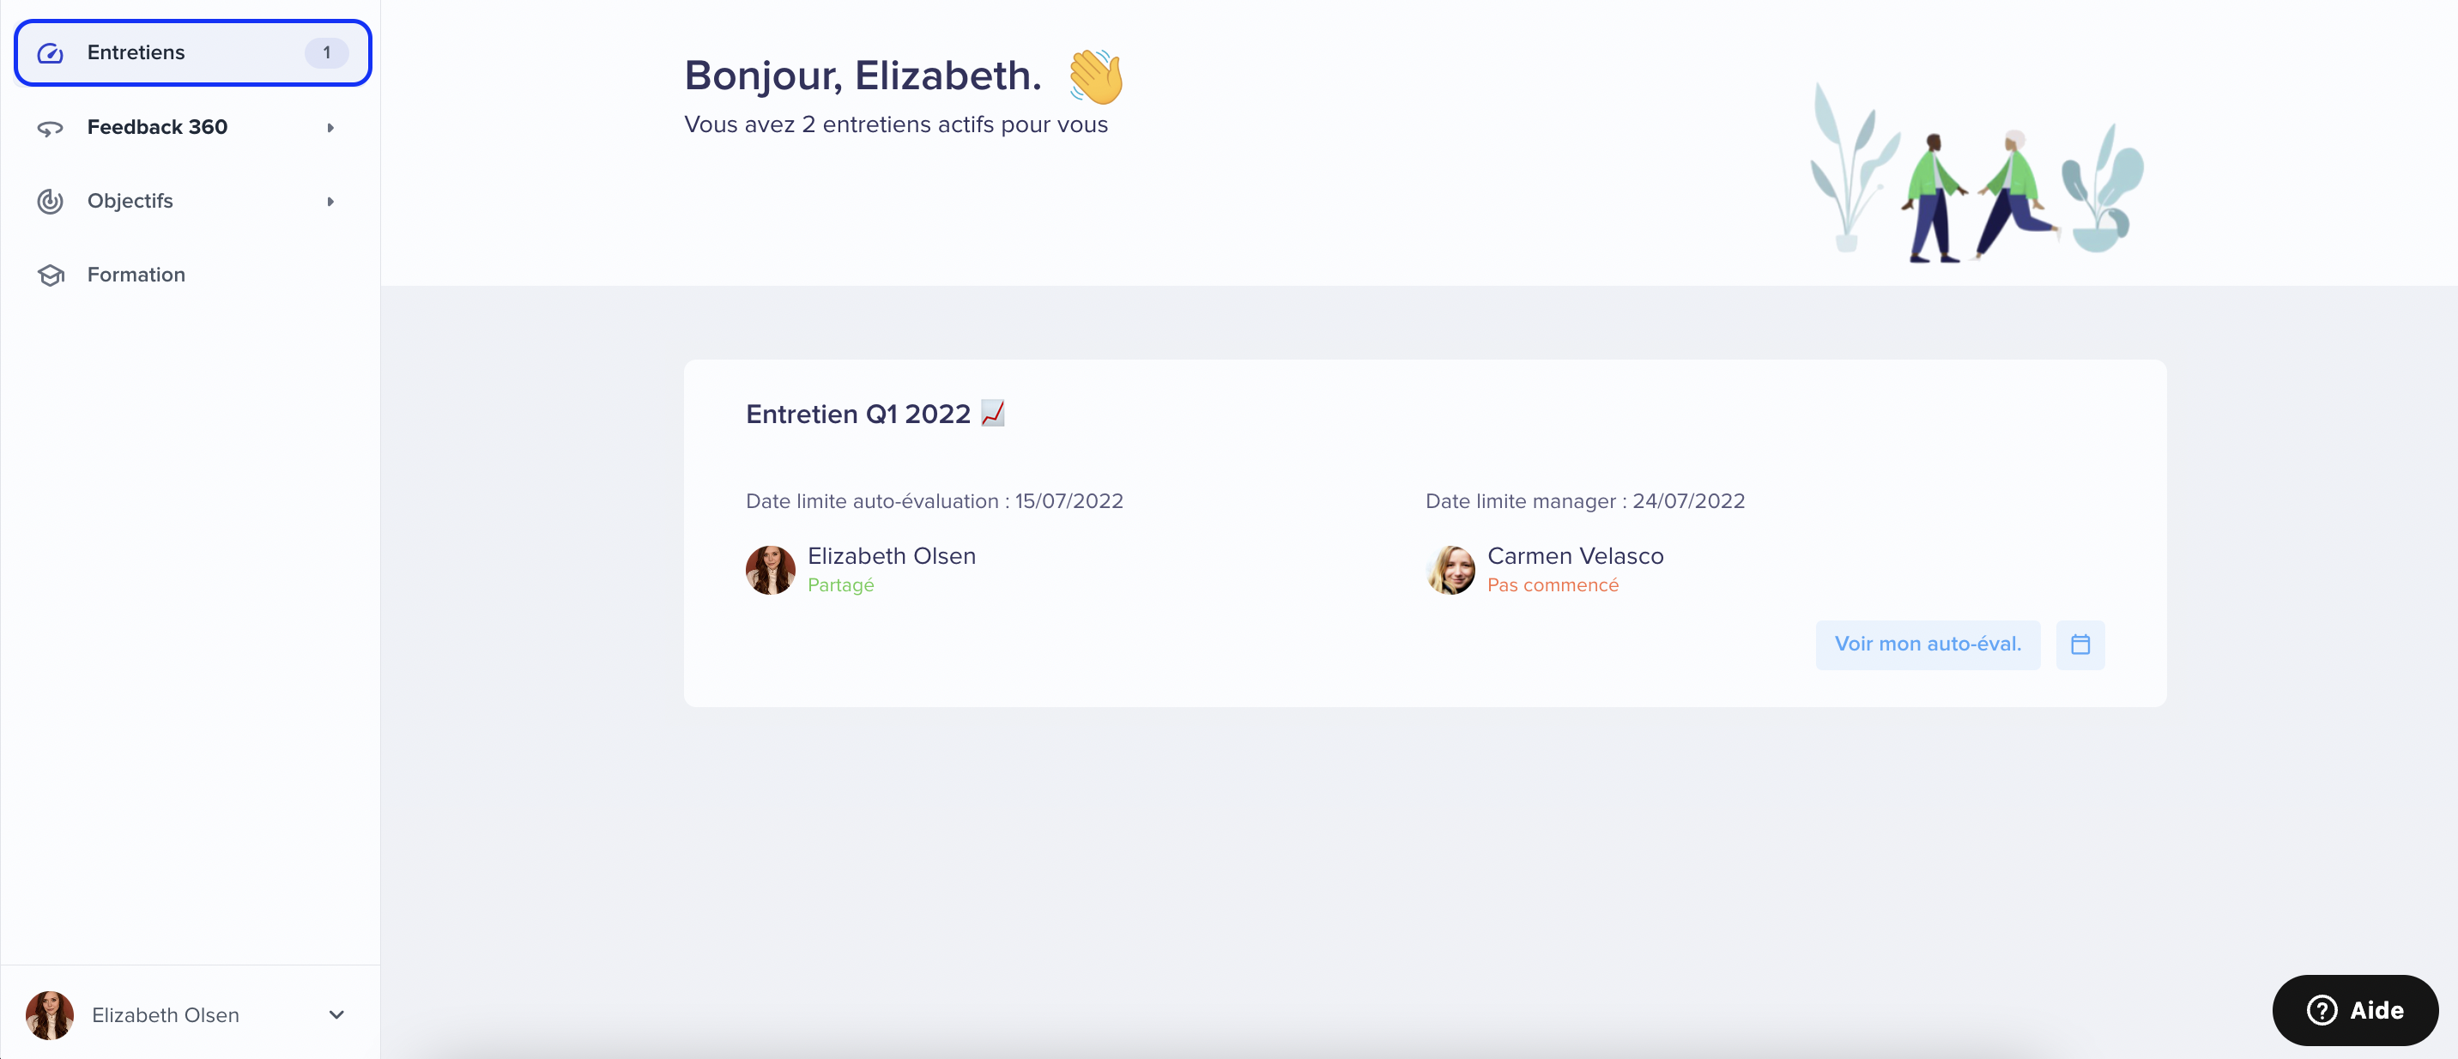
Task: Click the Entretiens count badge showing 1
Action: [326, 52]
